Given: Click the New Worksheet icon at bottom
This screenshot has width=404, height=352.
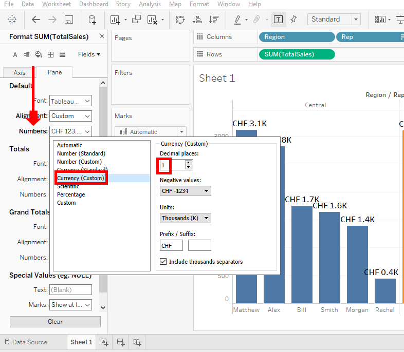Looking at the screenshot, I should [104, 342].
